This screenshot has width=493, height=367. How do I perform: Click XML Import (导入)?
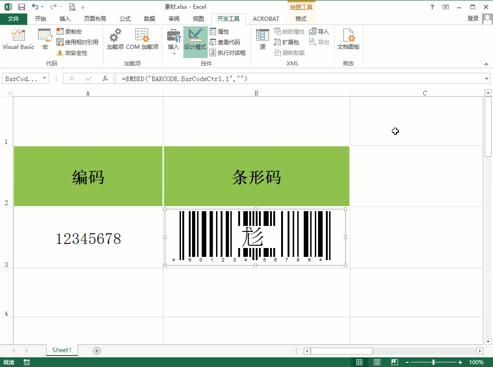pyautogui.click(x=319, y=31)
